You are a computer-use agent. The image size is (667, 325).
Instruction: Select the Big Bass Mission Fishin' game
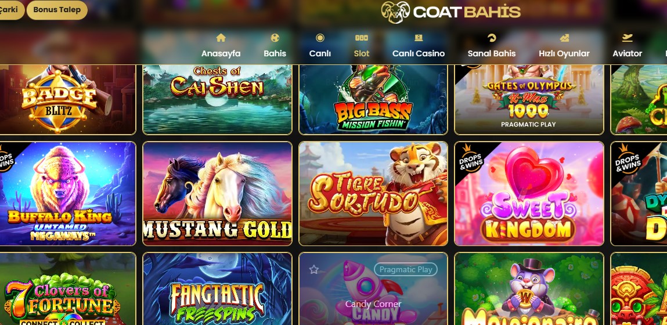373,100
